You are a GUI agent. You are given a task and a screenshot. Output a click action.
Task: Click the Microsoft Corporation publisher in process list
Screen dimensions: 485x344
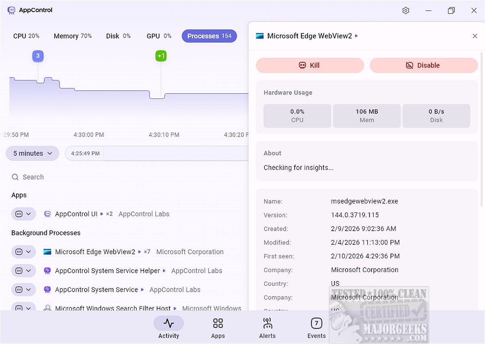click(190, 252)
